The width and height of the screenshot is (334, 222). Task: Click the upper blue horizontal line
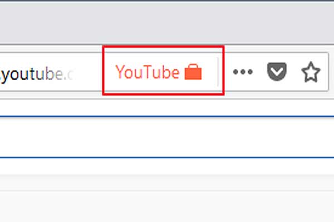tap(167, 117)
